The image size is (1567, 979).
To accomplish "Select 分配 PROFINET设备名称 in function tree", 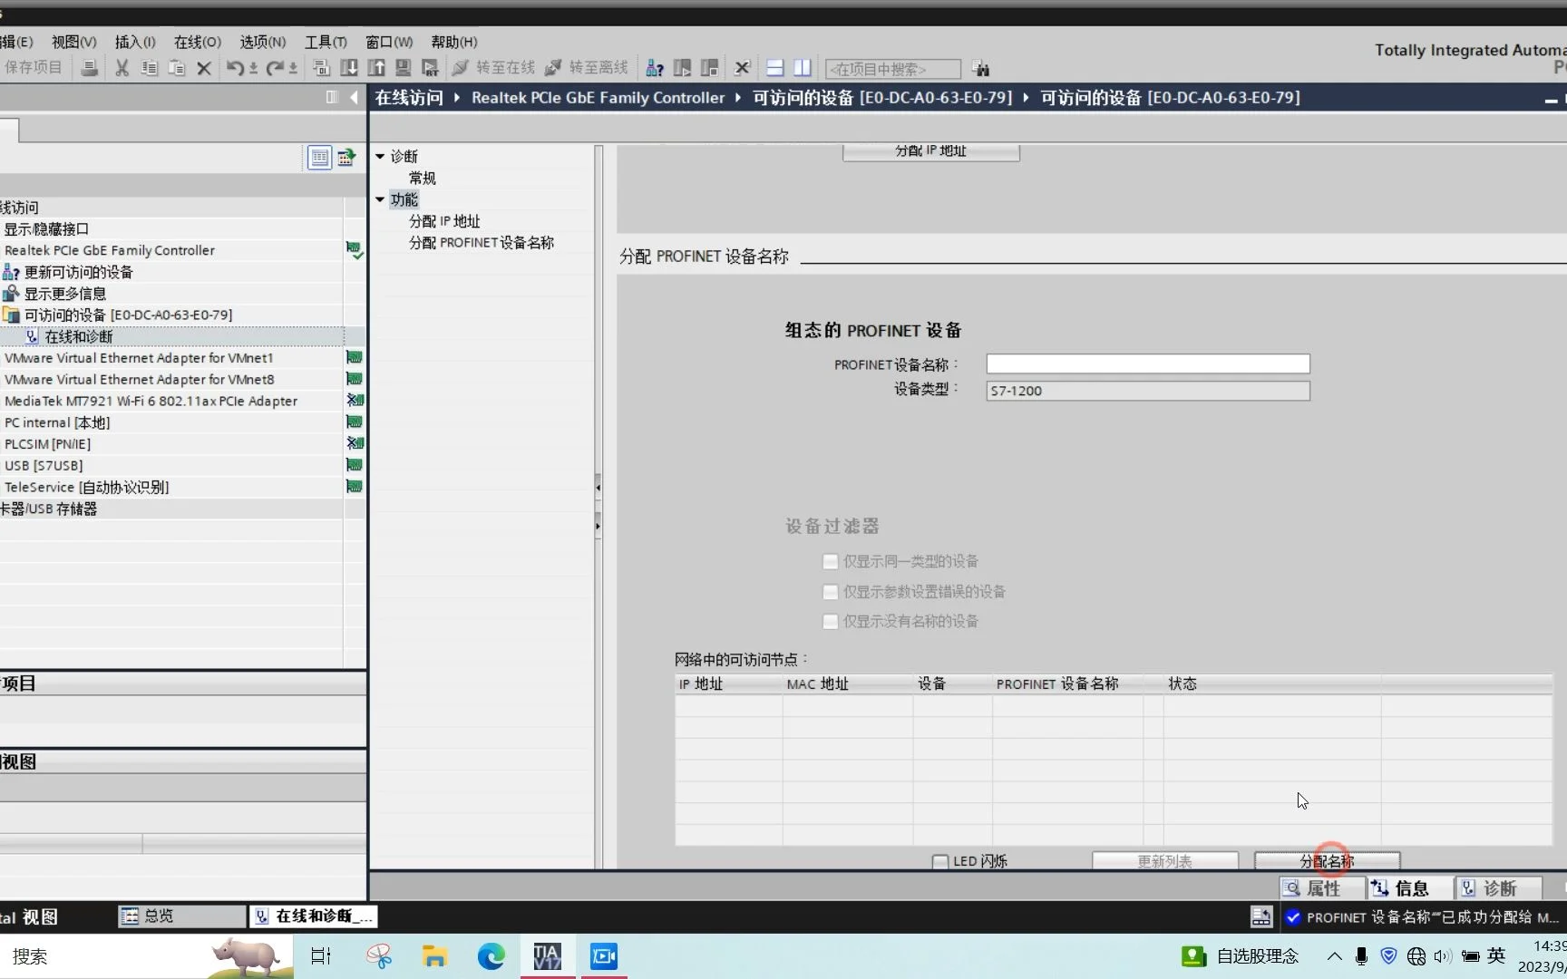I will pos(481,243).
